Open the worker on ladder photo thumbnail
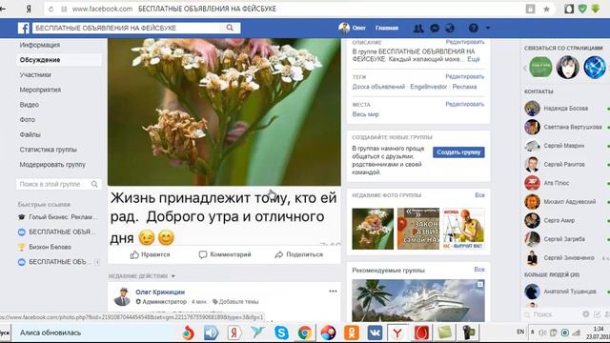Image resolution: width=610 pixels, height=343 pixels. [464, 229]
